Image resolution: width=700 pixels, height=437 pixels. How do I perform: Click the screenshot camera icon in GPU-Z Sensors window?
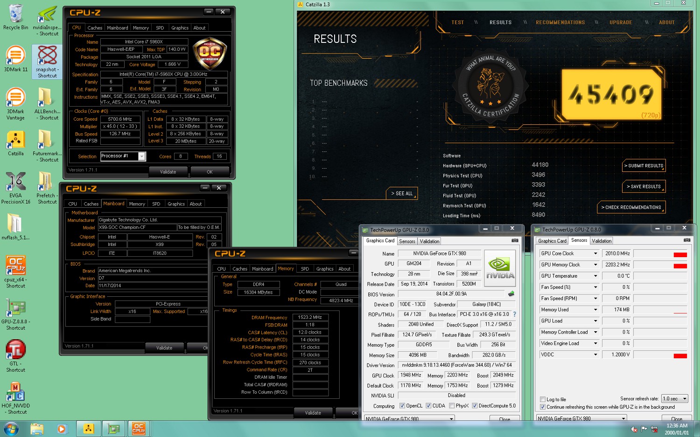(687, 240)
